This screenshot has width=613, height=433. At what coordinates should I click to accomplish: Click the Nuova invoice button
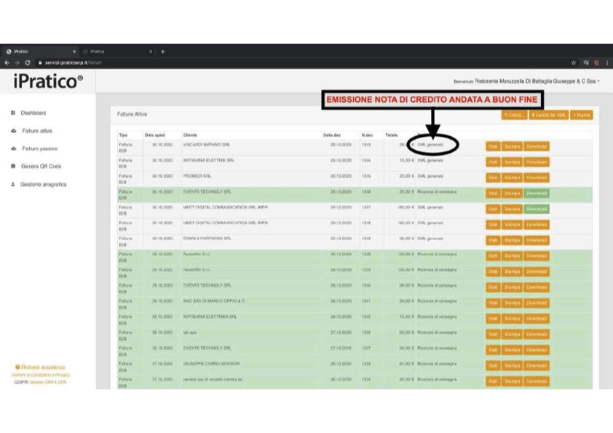tap(581, 115)
